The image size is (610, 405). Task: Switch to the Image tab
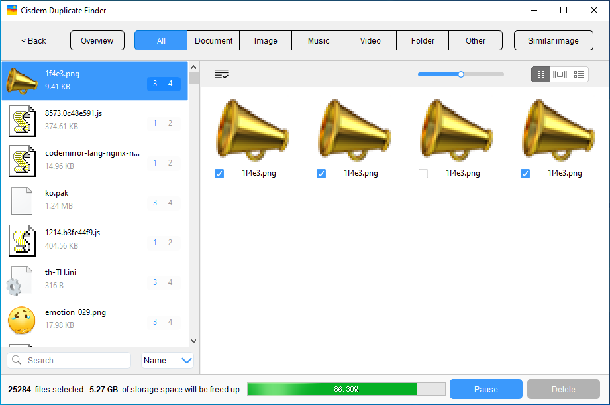coord(266,40)
